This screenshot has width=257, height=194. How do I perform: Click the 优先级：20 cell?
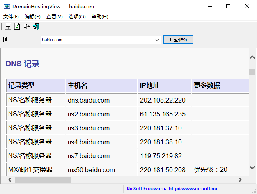point(220,170)
